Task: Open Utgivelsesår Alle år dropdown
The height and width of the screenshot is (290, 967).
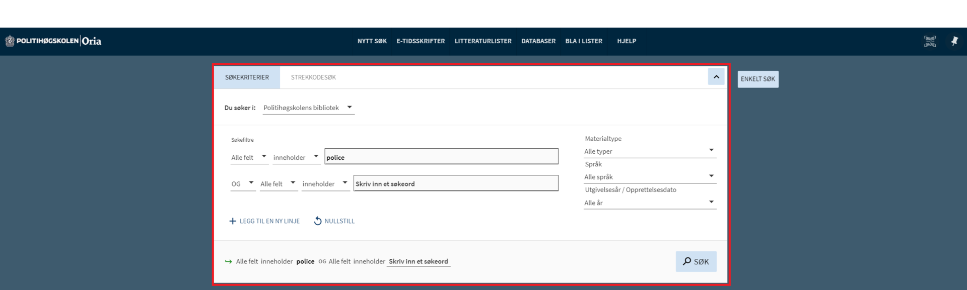Action: [650, 203]
